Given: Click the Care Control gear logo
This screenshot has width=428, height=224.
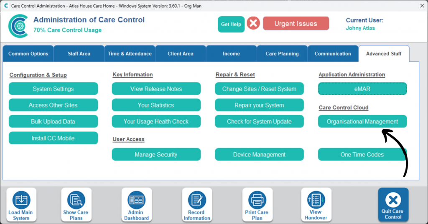Looking at the screenshot, I should coord(18,26).
